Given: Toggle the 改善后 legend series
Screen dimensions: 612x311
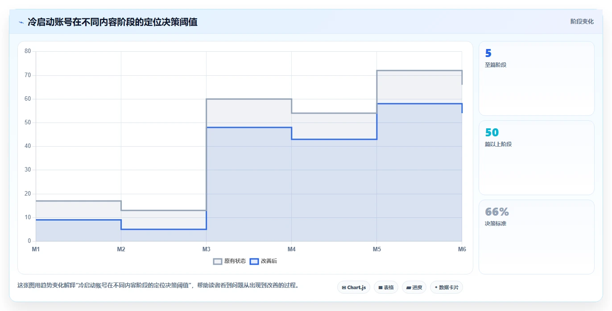Looking at the screenshot, I should [264, 261].
